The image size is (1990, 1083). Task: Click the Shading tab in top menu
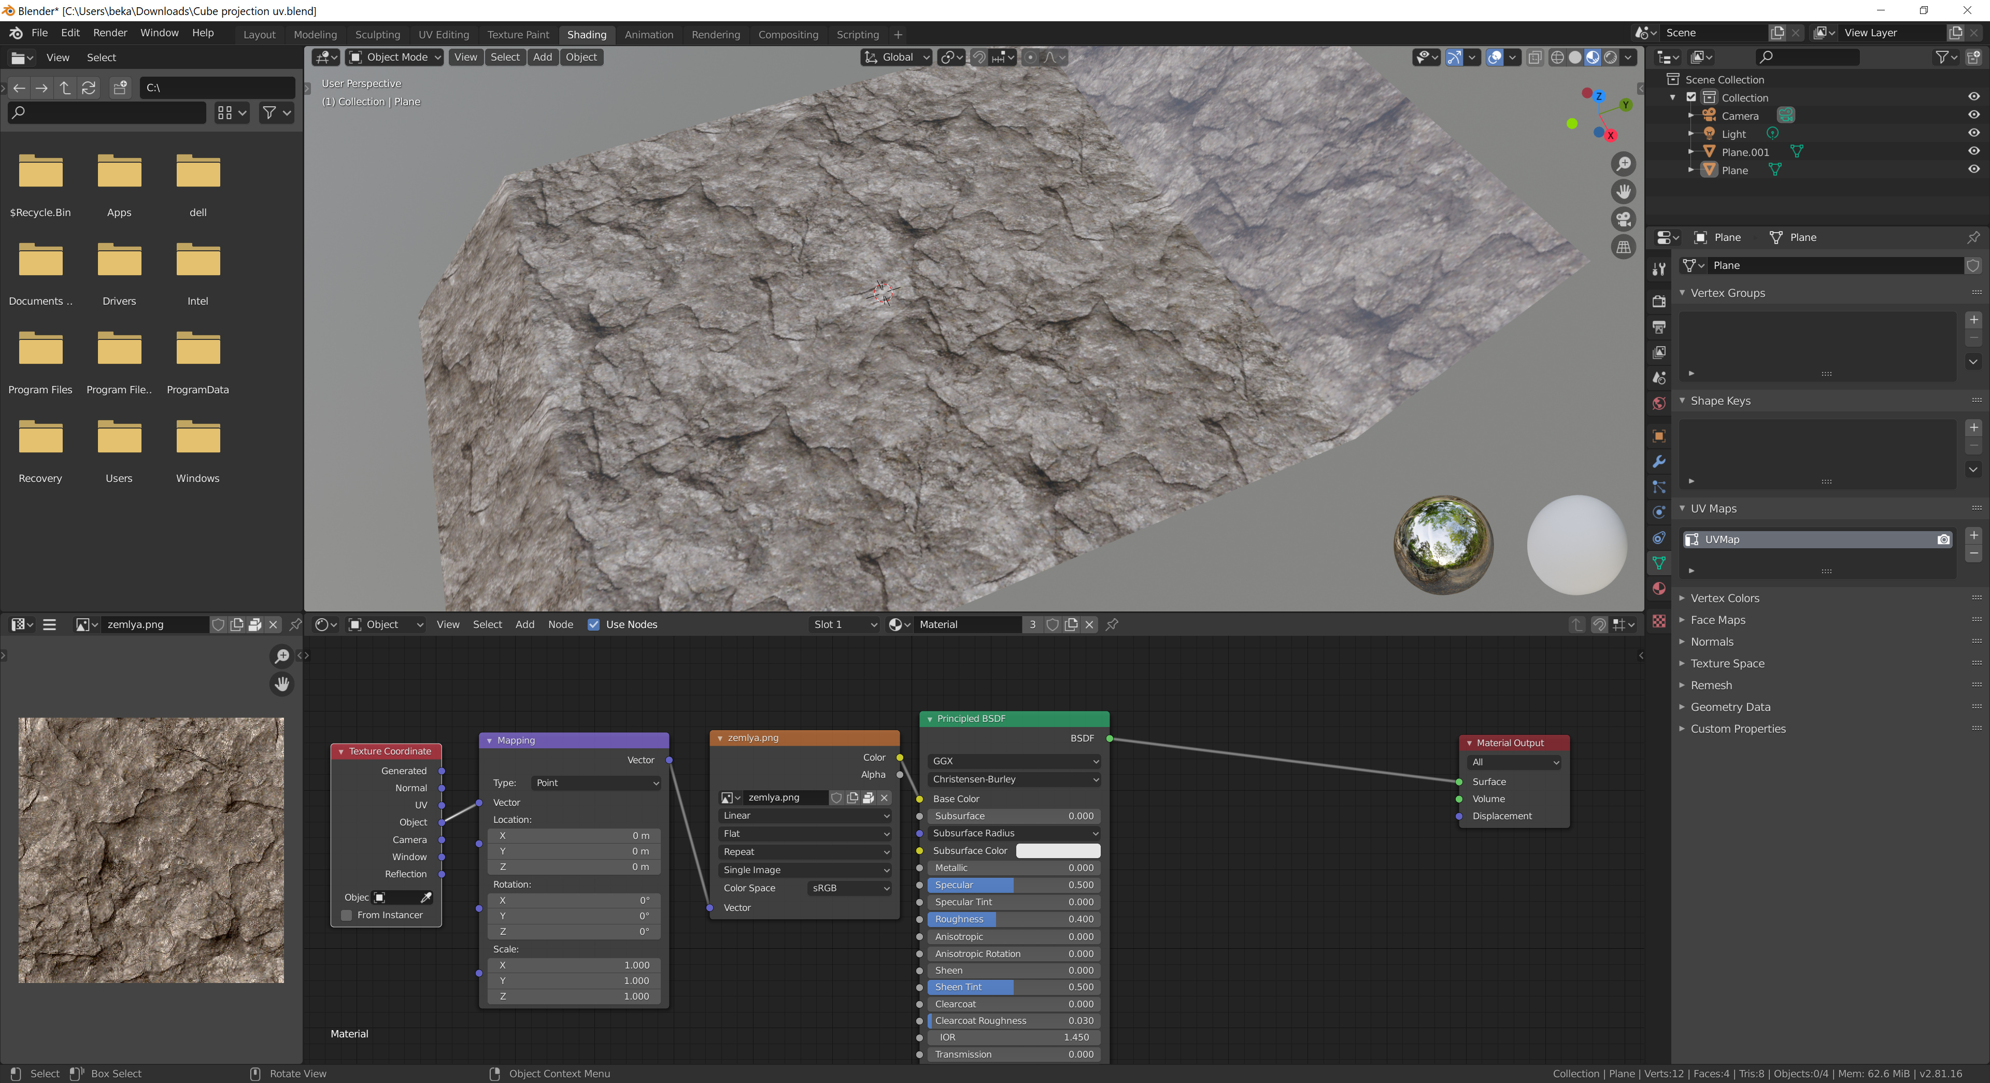click(x=587, y=33)
